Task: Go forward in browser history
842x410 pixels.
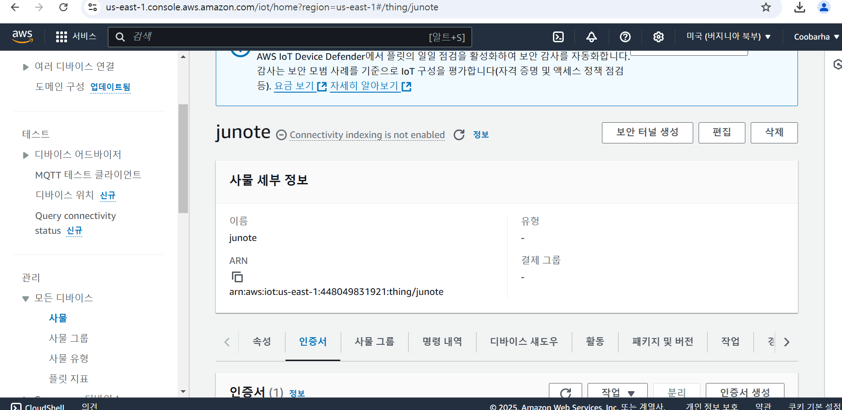Action: coord(39,7)
